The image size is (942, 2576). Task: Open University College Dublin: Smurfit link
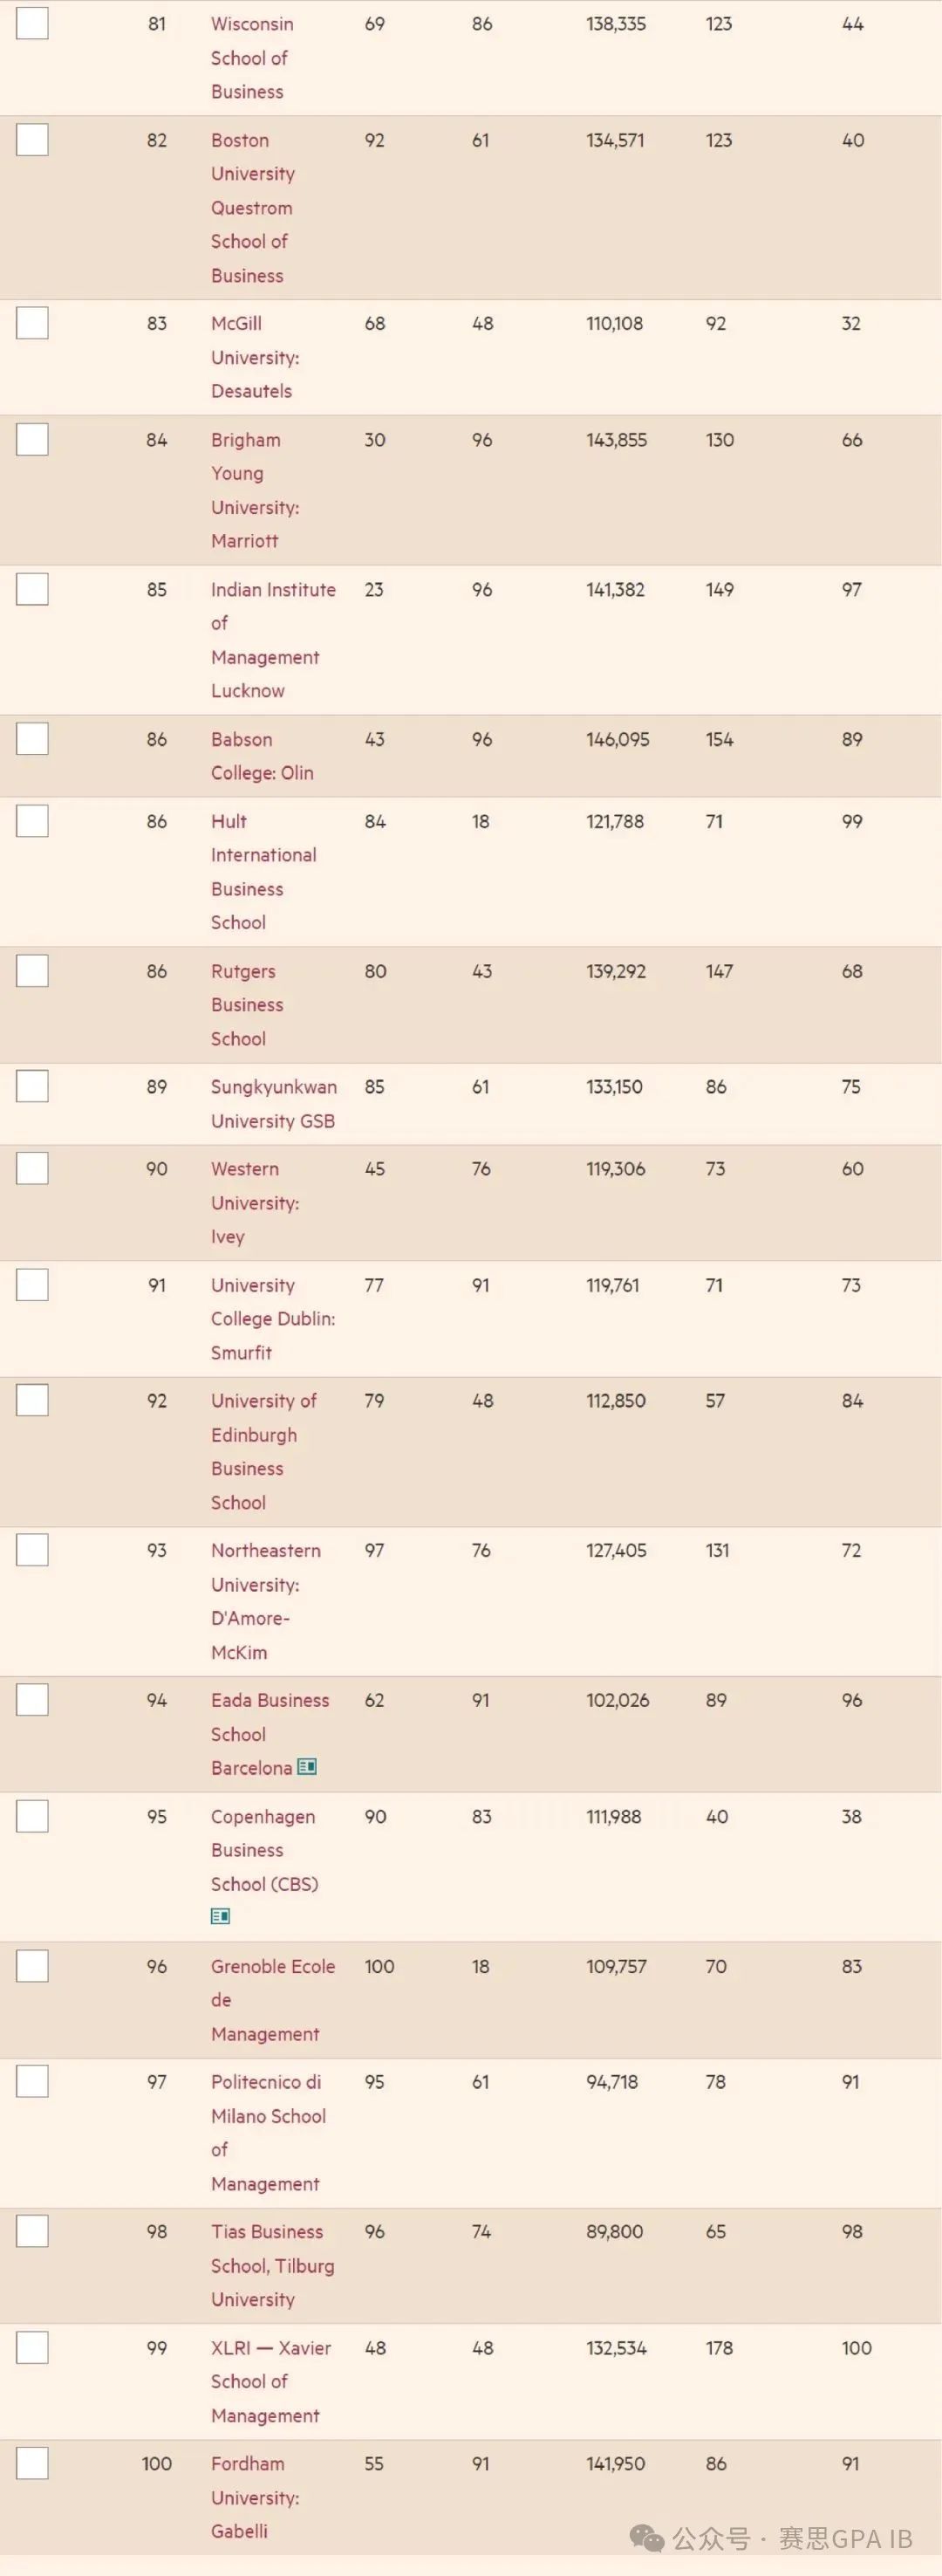click(273, 1319)
